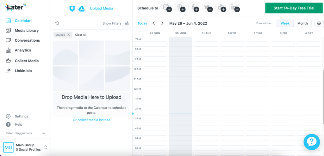324x156 pixels.
Task: Go to the next week
Action: coord(162,23)
